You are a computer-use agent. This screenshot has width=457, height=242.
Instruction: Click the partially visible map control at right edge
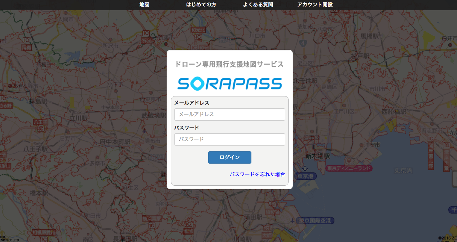pyautogui.click(x=454, y=179)
